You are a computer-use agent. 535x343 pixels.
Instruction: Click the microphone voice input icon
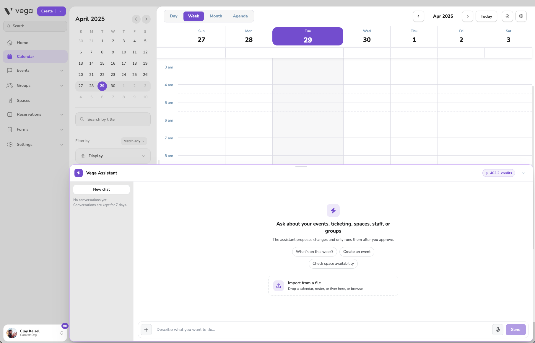[x=497, y=329]
